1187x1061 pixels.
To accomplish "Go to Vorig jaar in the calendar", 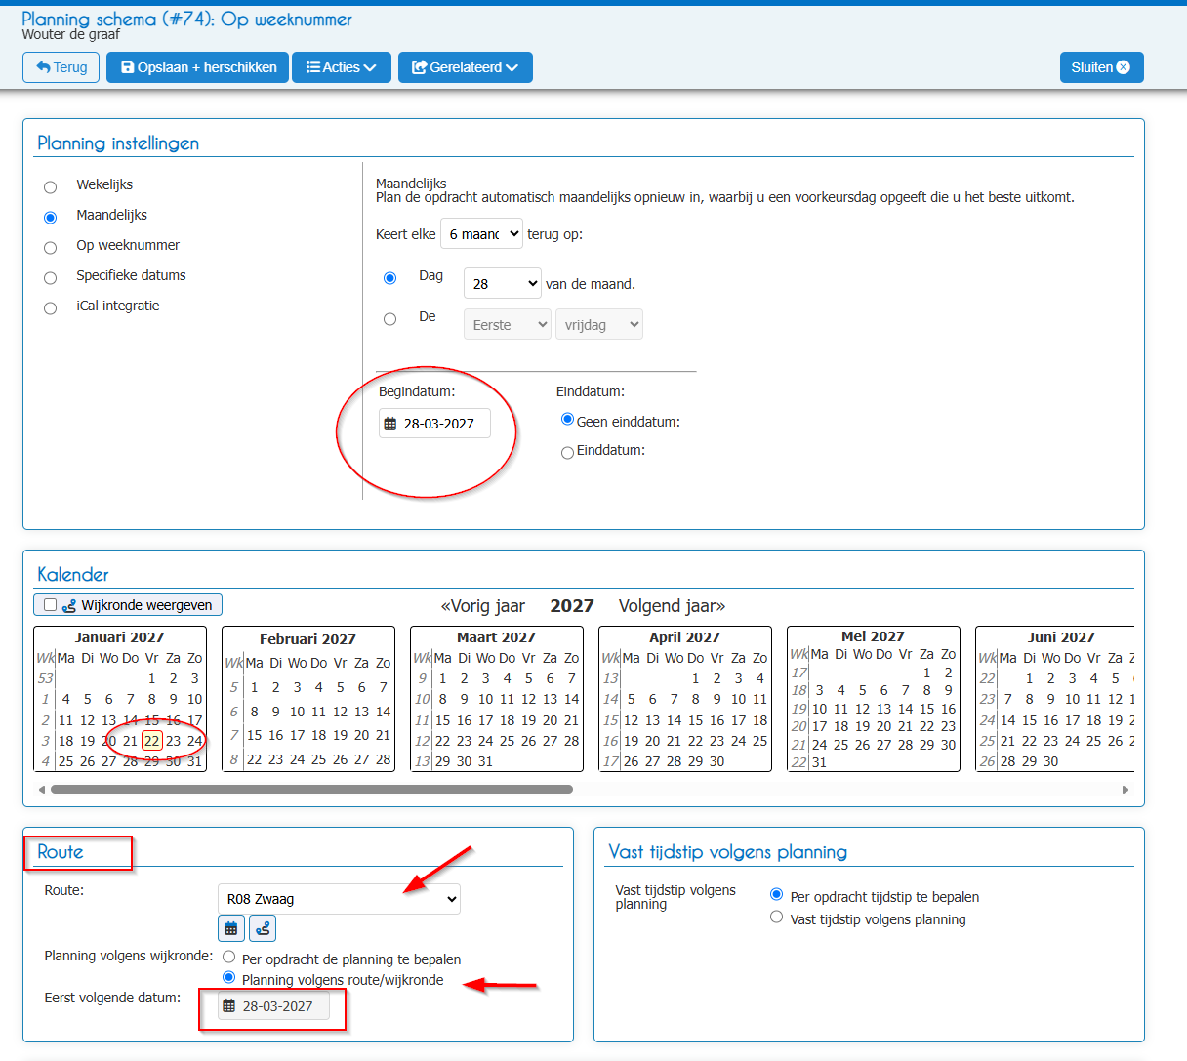I will click(x=482, y=606).
